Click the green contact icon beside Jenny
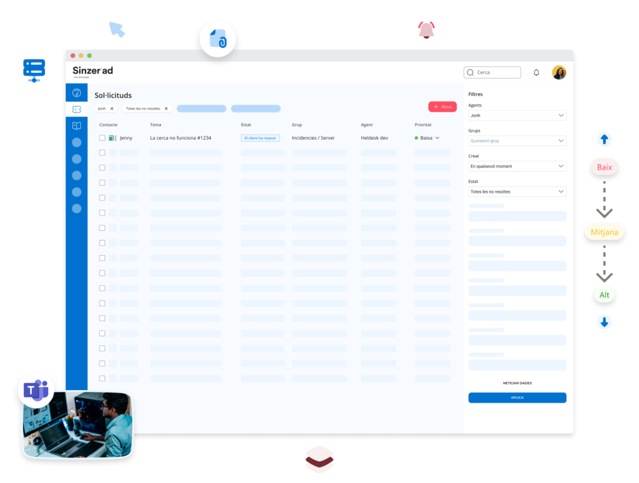 point(112,138)
